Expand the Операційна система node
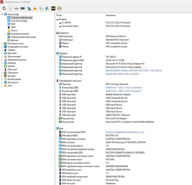Image resolution: width=192 pixels, height=185 pixels. 2,47
